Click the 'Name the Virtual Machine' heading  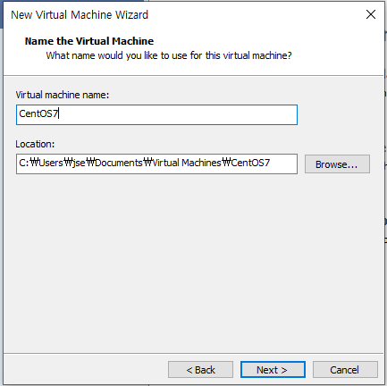(x=89, y=41)
